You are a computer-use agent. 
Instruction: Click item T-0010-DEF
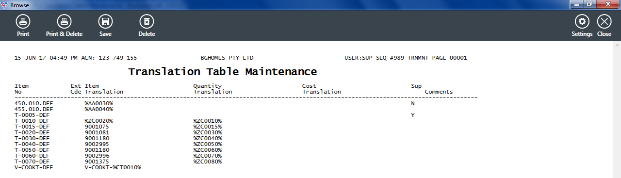32,121
